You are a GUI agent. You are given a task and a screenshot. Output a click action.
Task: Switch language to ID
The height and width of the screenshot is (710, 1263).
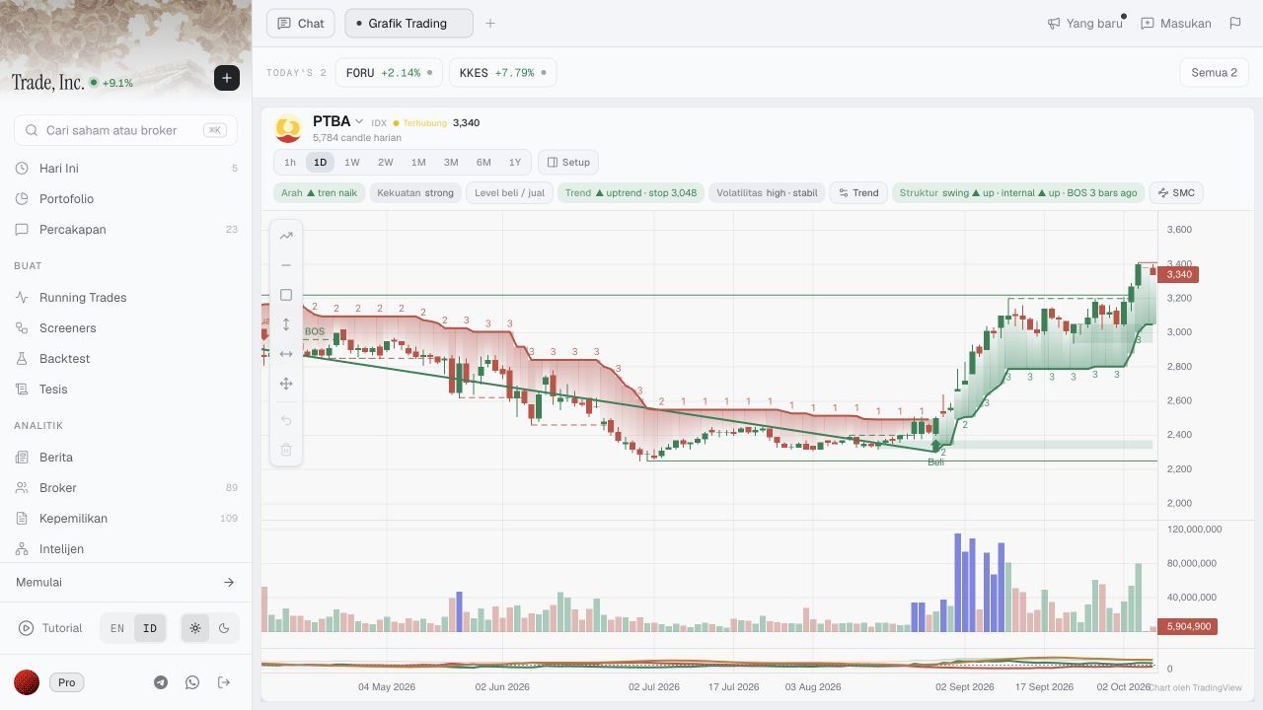pos(150,628)
